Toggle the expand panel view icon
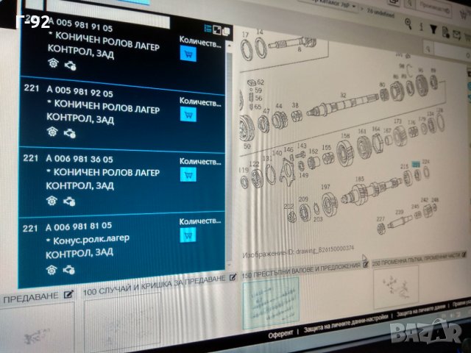Screen dimensions: 471x353 coord(217,30)
